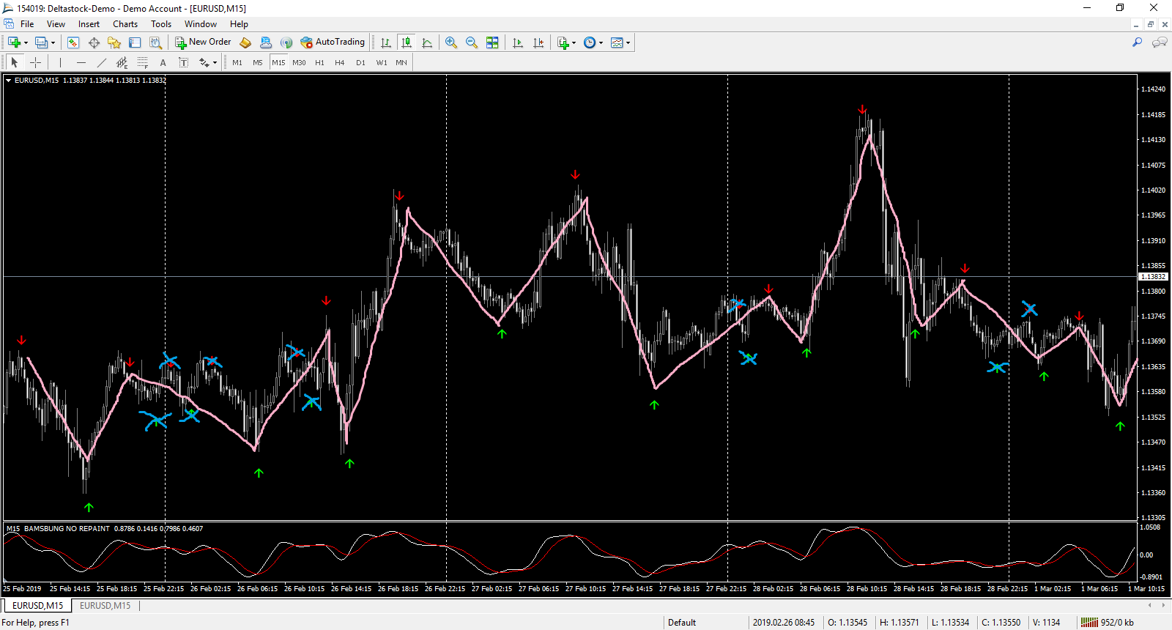Toggle the AutoTrading button

333,42
